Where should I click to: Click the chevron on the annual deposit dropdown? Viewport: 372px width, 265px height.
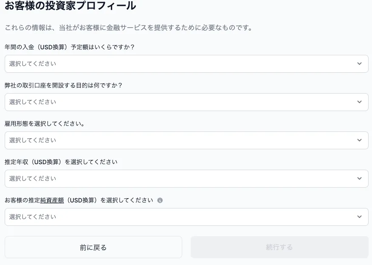pyautogui.click(x=359, y=64)
